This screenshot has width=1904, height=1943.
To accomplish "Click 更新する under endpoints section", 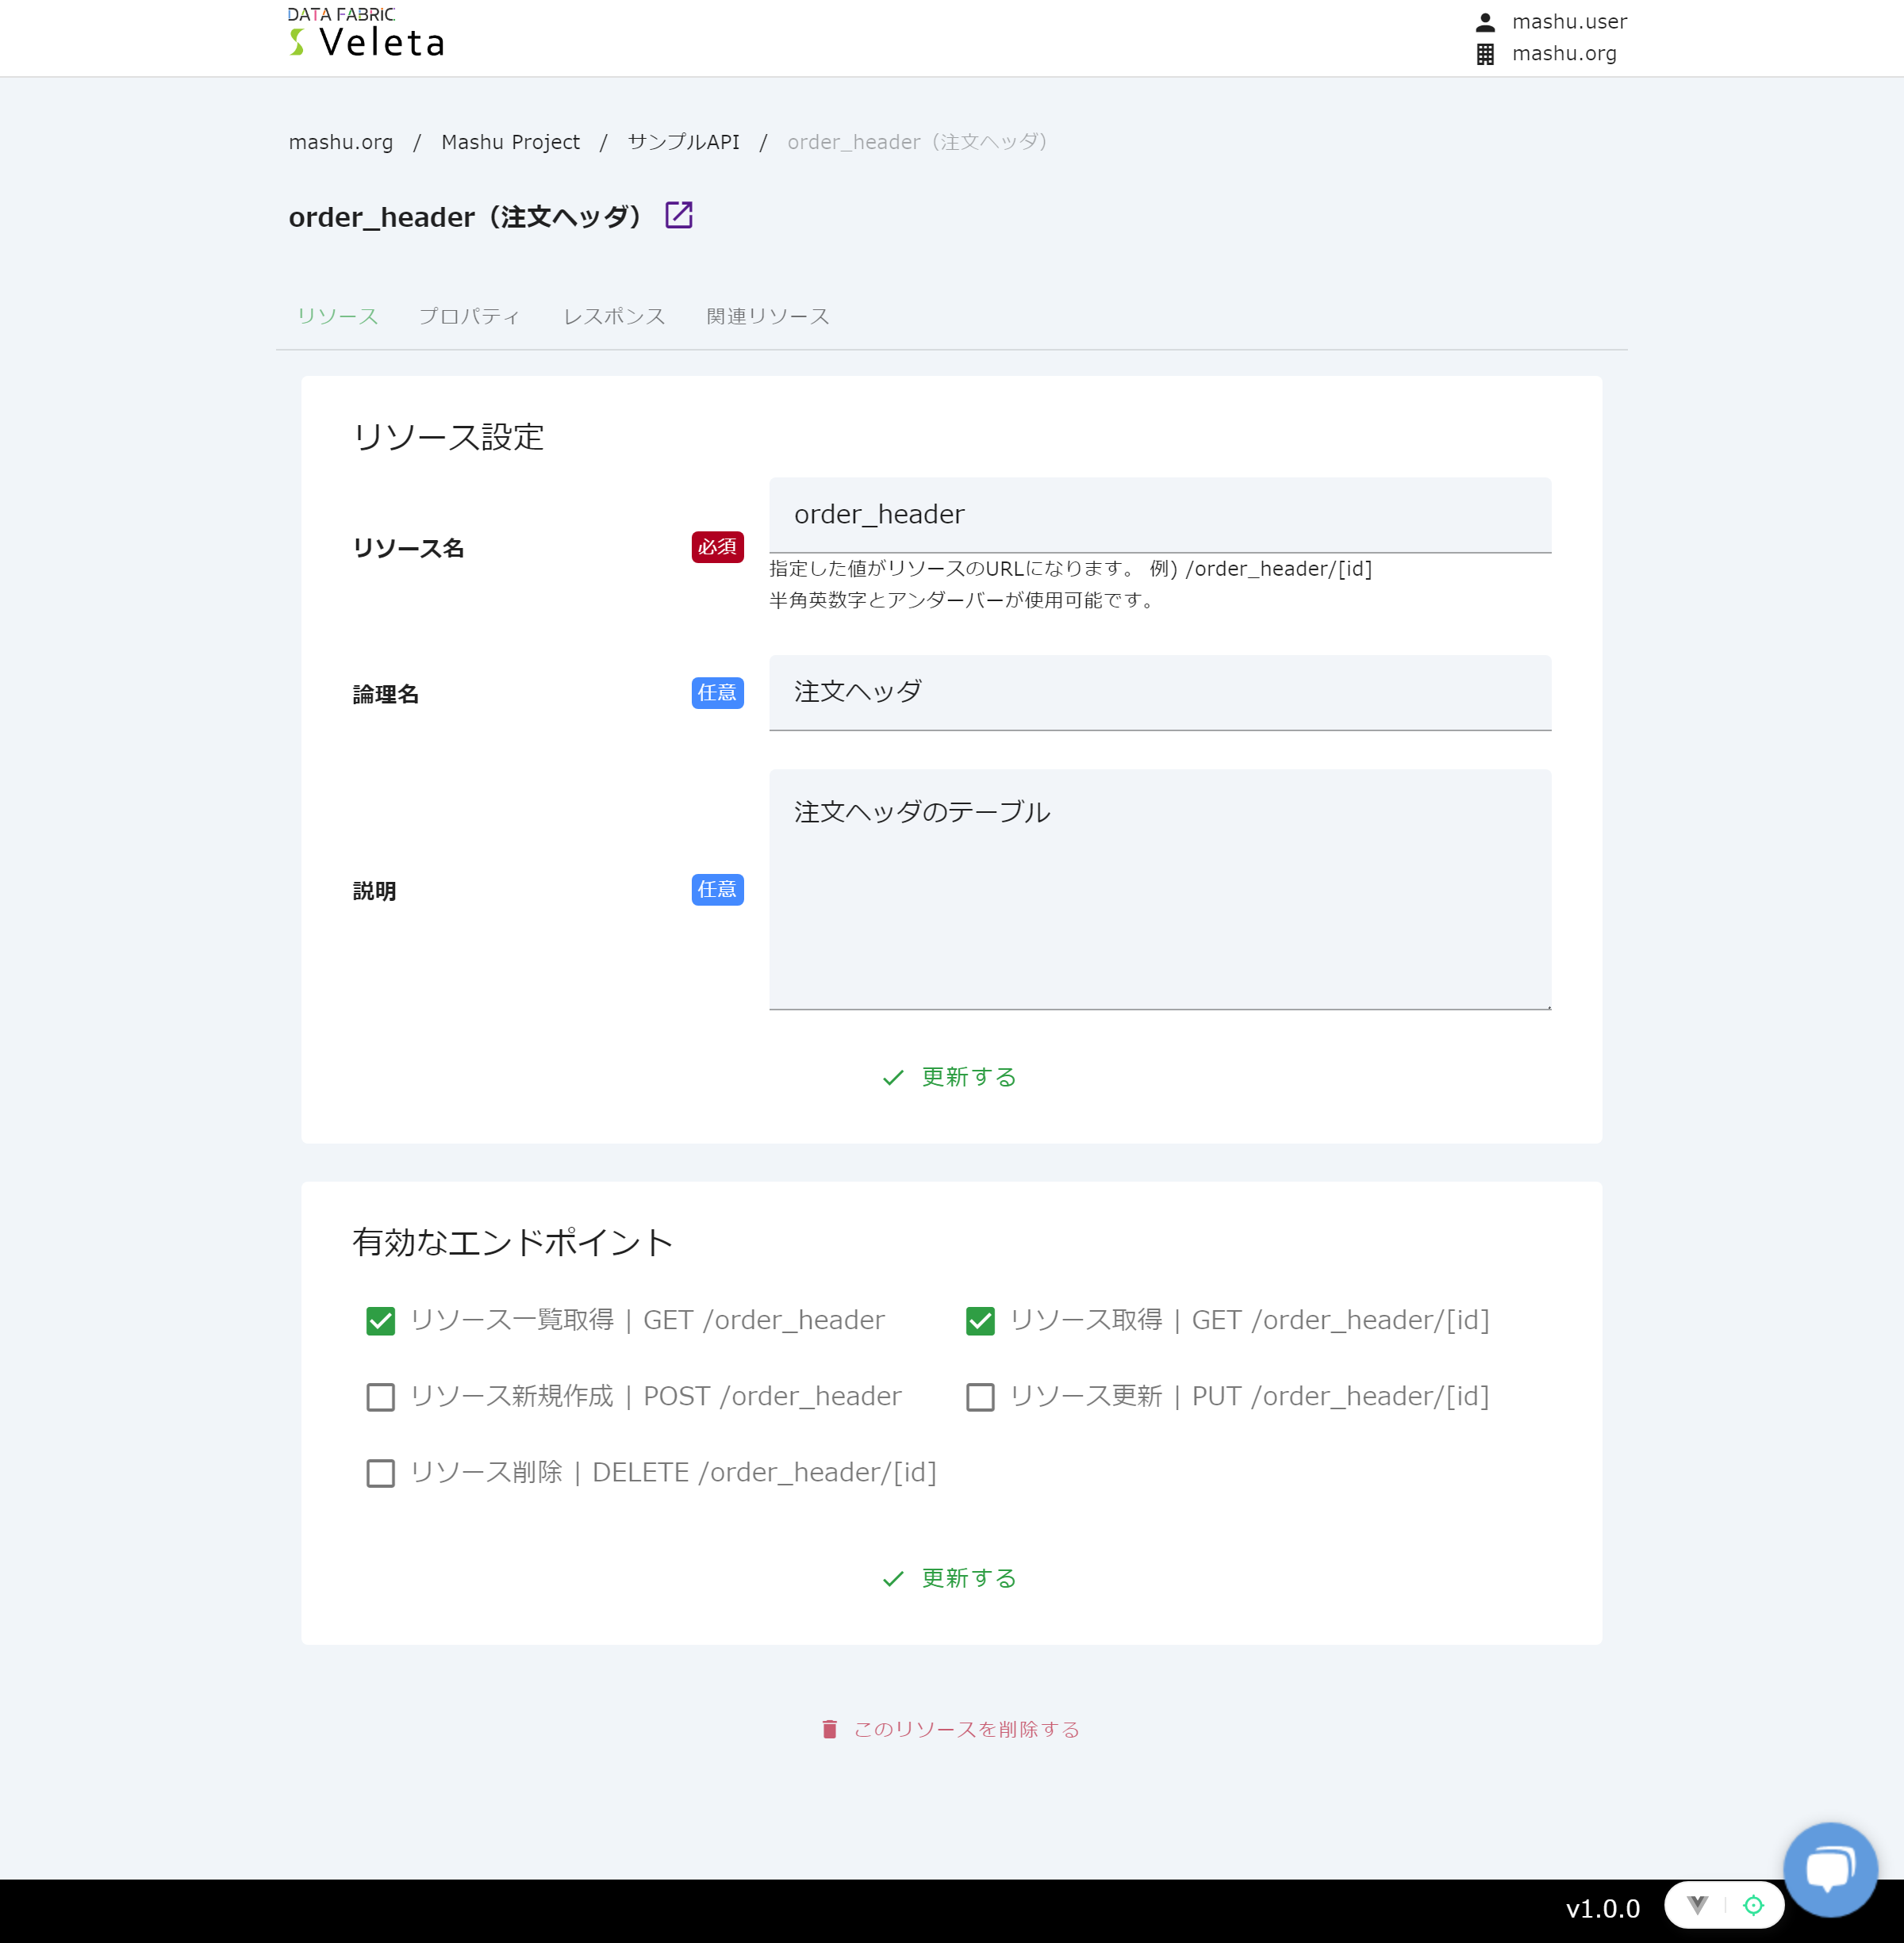I will [950, 1577].
